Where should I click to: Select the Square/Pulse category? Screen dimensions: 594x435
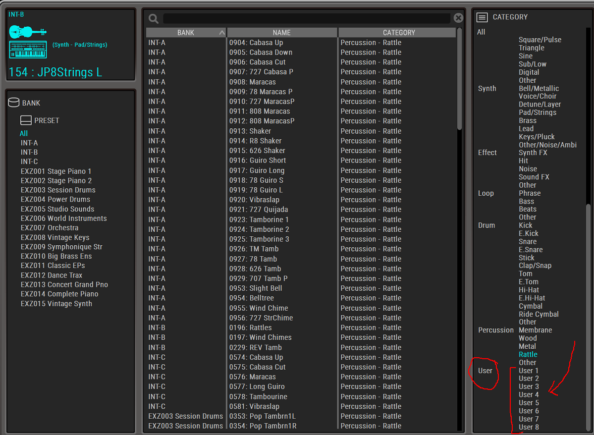pyautogui.click(x=540, y=40)
